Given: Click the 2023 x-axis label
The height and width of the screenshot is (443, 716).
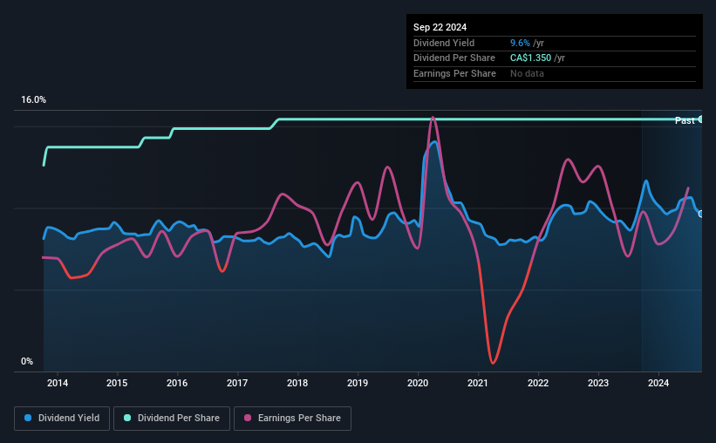Looking at the screenshot, I should [598, 383].
